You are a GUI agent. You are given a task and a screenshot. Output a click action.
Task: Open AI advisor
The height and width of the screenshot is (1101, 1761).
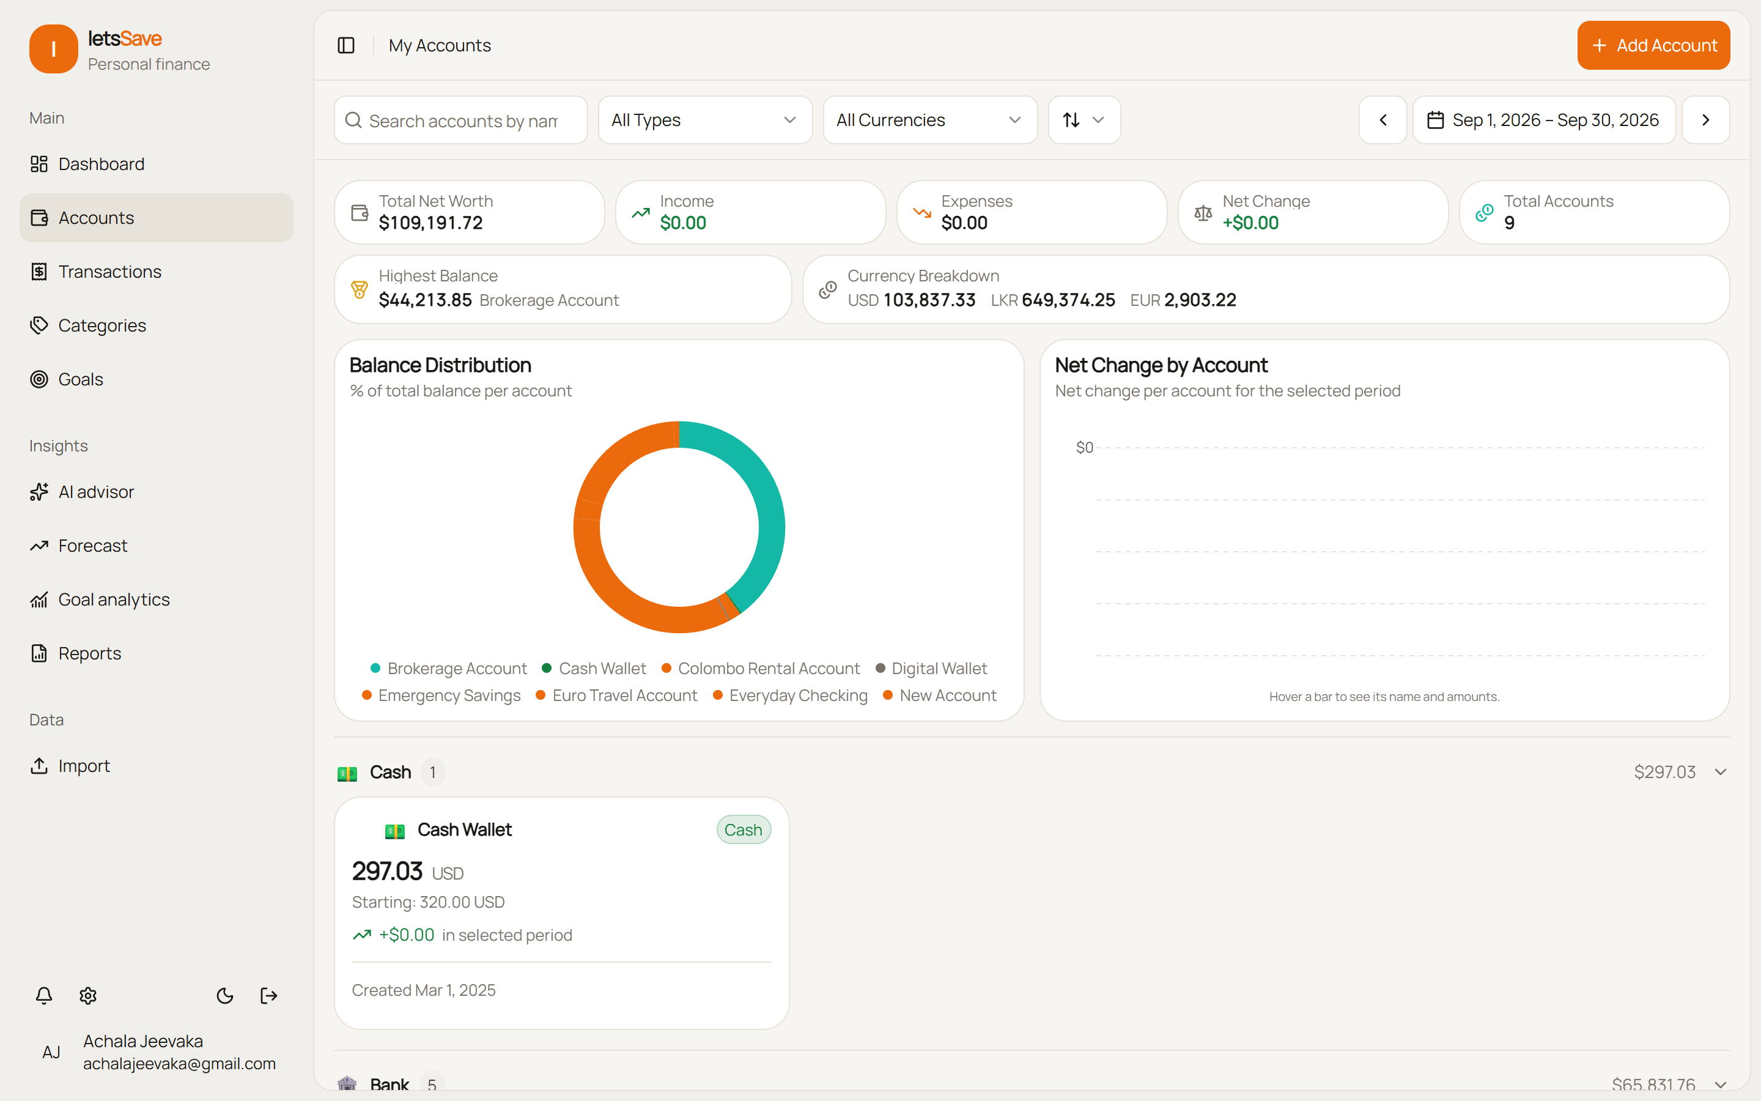coord(157,492)
